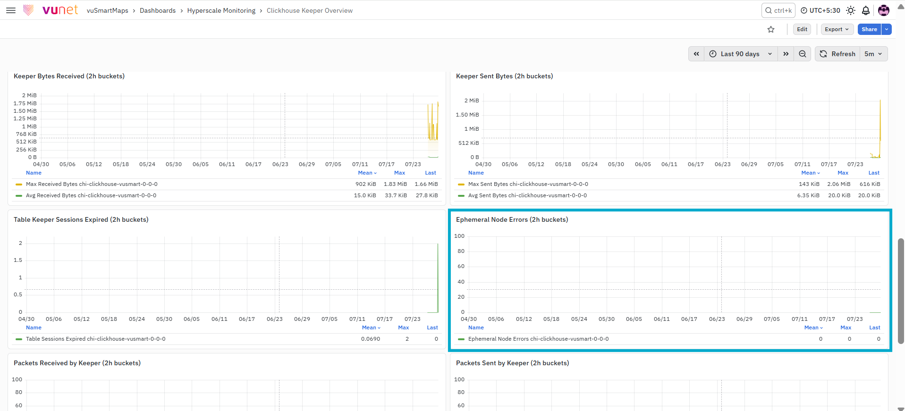Click the Keeper Sent Bytes panel title

[504, 76]
